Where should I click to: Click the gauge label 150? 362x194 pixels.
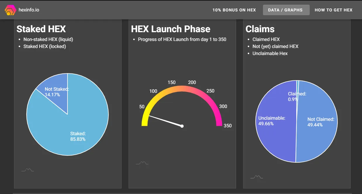172,82
